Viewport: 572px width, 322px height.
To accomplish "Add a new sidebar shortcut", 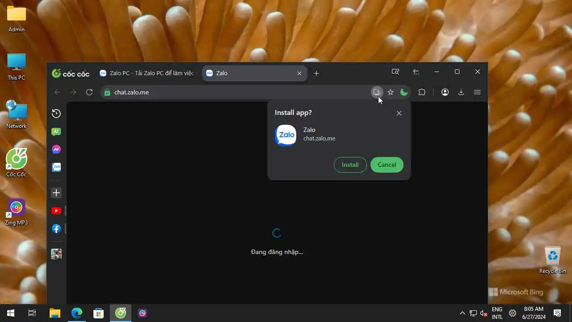I will pyautogui.click(x=56, y=193).
